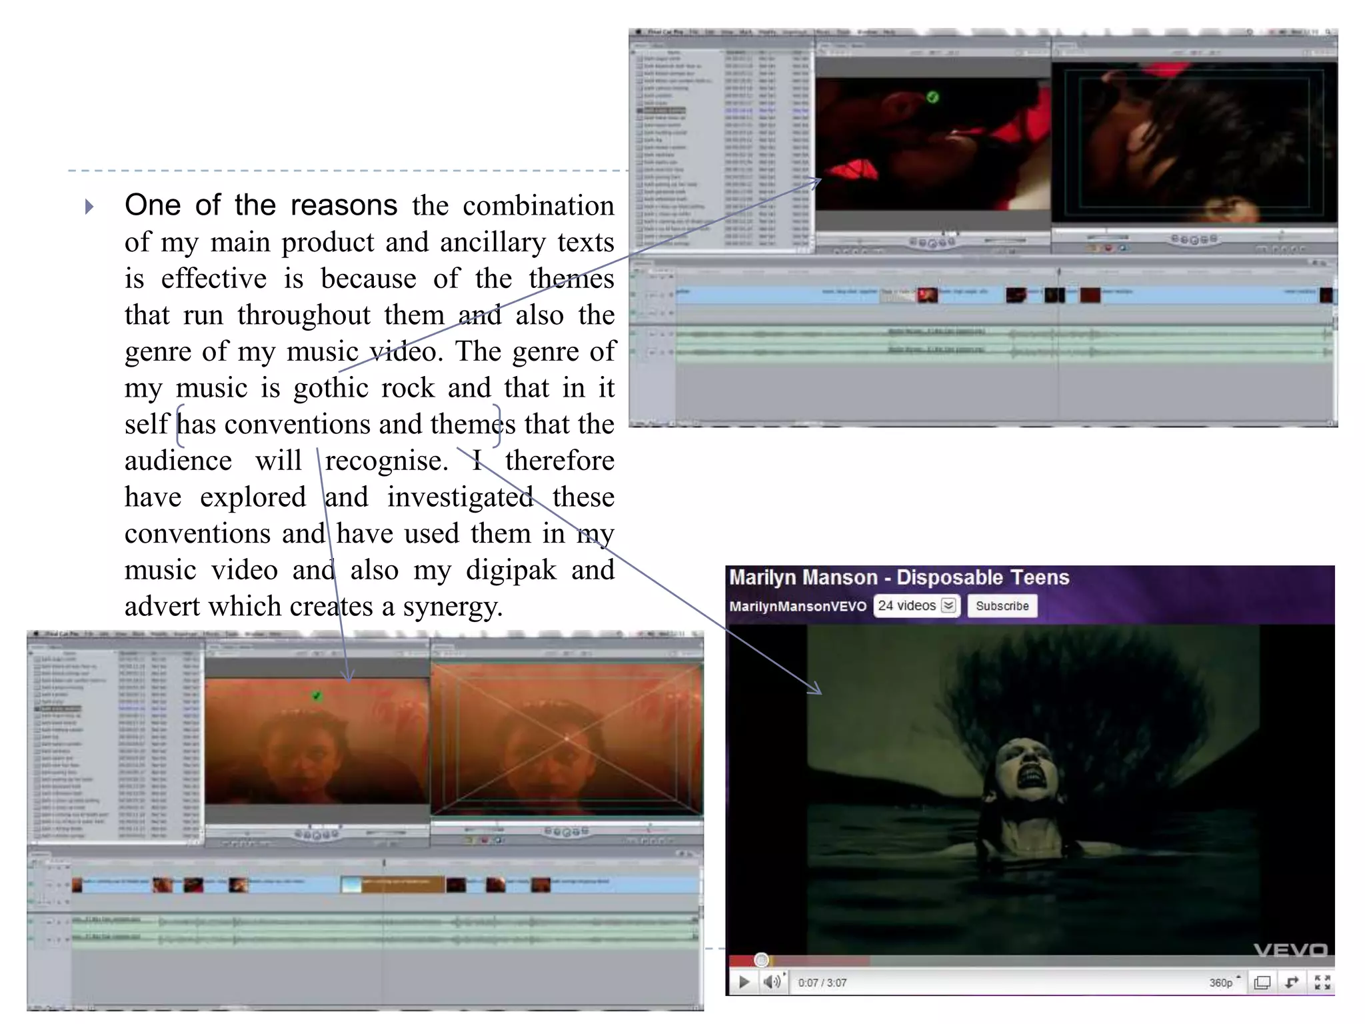Open the MarilynMansonVEVO channel link

(797, 606)
